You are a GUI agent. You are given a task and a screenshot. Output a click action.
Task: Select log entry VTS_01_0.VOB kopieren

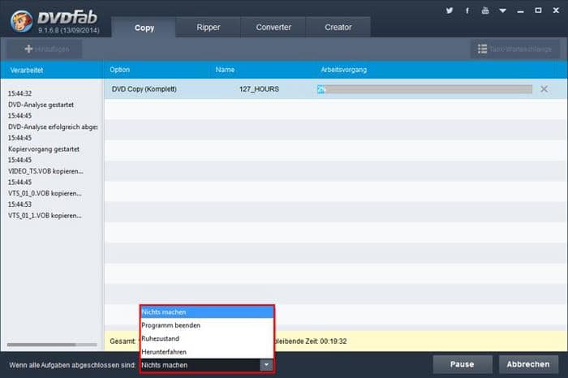[45, 193]
